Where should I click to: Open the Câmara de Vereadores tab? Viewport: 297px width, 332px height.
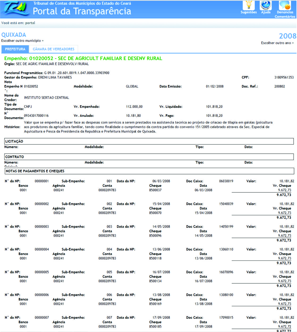[x=53, y=49]
